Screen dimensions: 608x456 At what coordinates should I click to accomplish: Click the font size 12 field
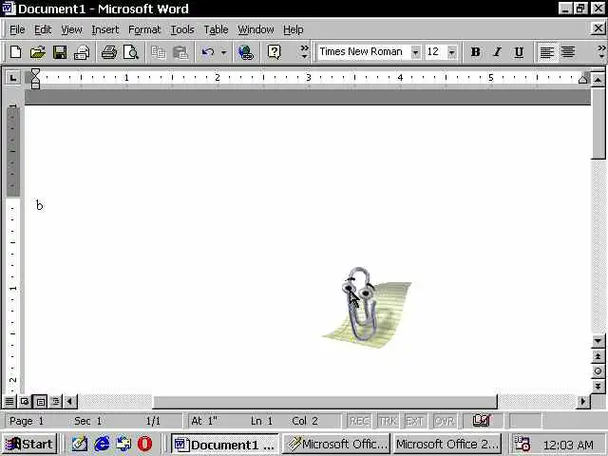pos(435,51)
